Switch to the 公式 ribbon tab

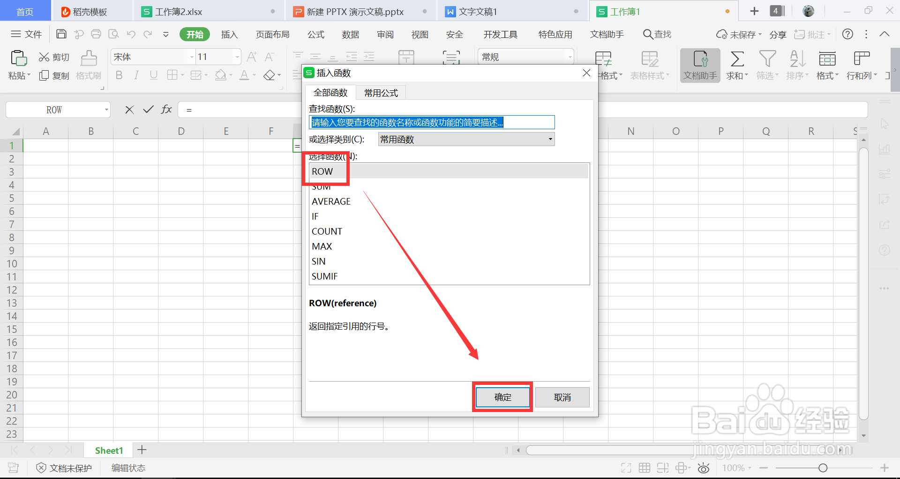pyautogui.click(x=316, y=34)
